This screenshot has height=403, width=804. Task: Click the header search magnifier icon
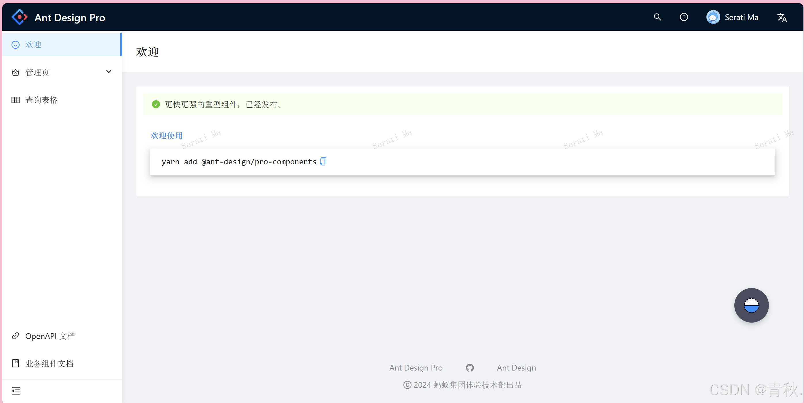pyautogui.click(x=657, y=17)
